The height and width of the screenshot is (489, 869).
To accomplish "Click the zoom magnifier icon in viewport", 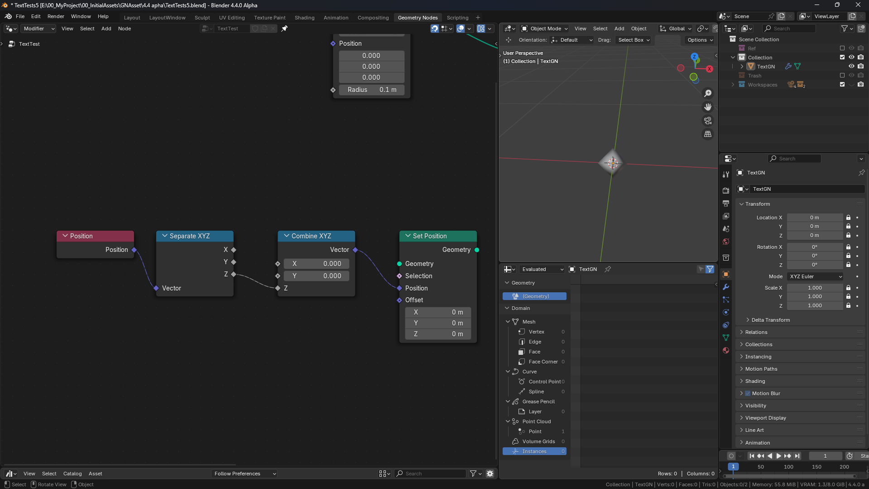I will pos(708,93).
